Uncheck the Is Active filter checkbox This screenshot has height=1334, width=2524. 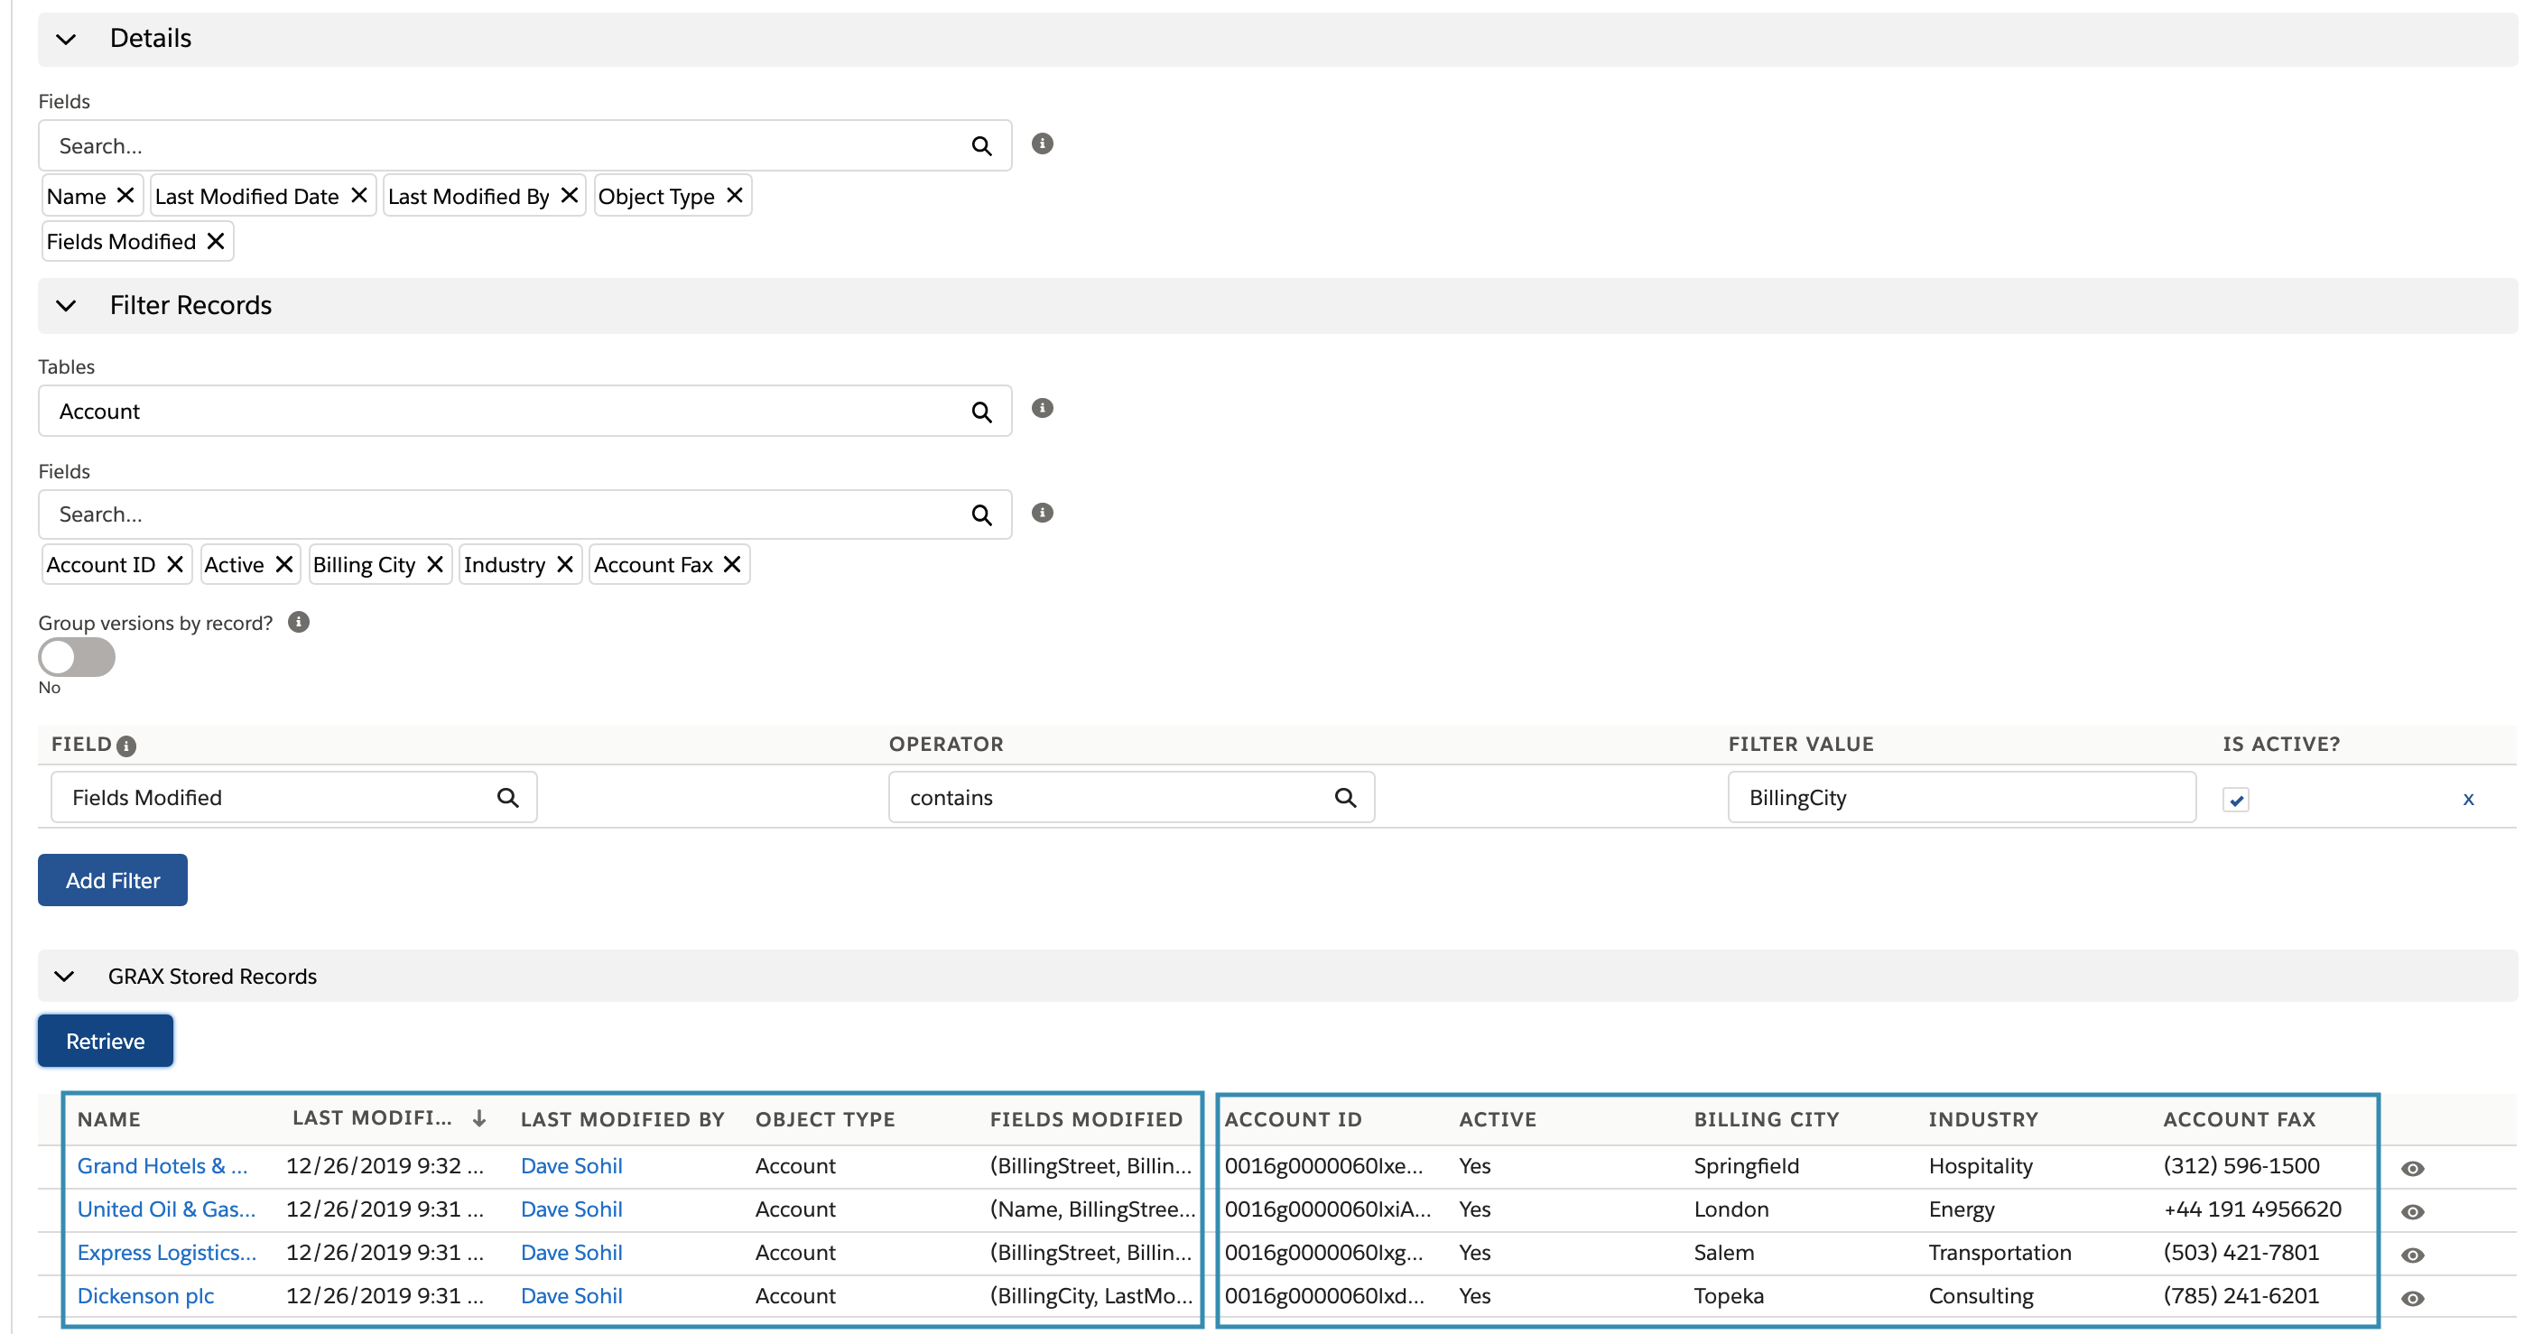(x=2235, y=799)
